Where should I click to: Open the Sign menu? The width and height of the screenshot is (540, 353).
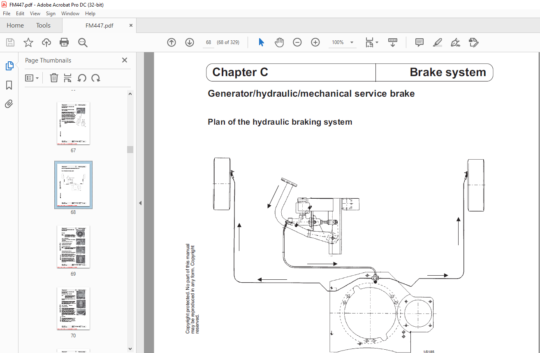coord(51,14)
